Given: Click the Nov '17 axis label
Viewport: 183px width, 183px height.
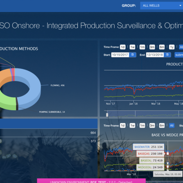Looking at the screenshot, I should [x=110, y=104].
